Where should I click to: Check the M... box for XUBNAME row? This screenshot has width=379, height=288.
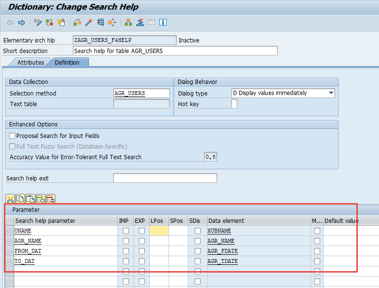(317, 231)
